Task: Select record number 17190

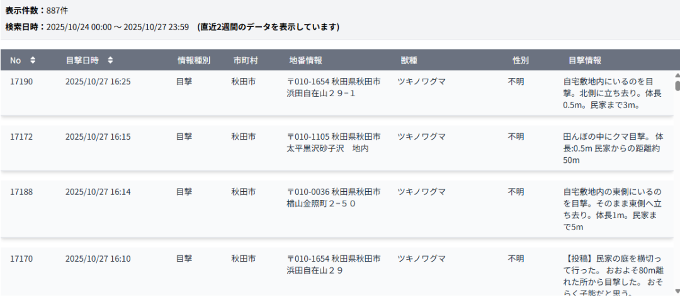Action: pos(21,82)
